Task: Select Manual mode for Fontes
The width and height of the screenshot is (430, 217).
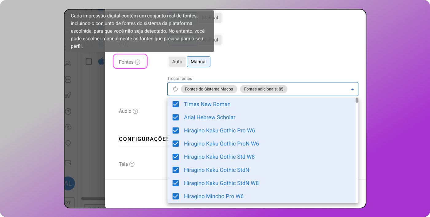Action: (x=198, y=62)
